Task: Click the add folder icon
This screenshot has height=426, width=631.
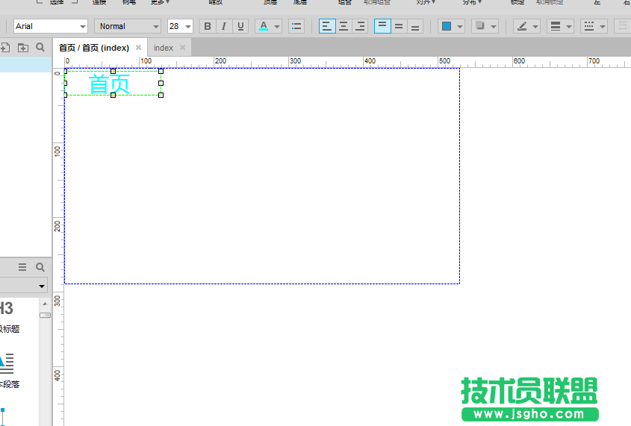Action: tap(23, 48)
